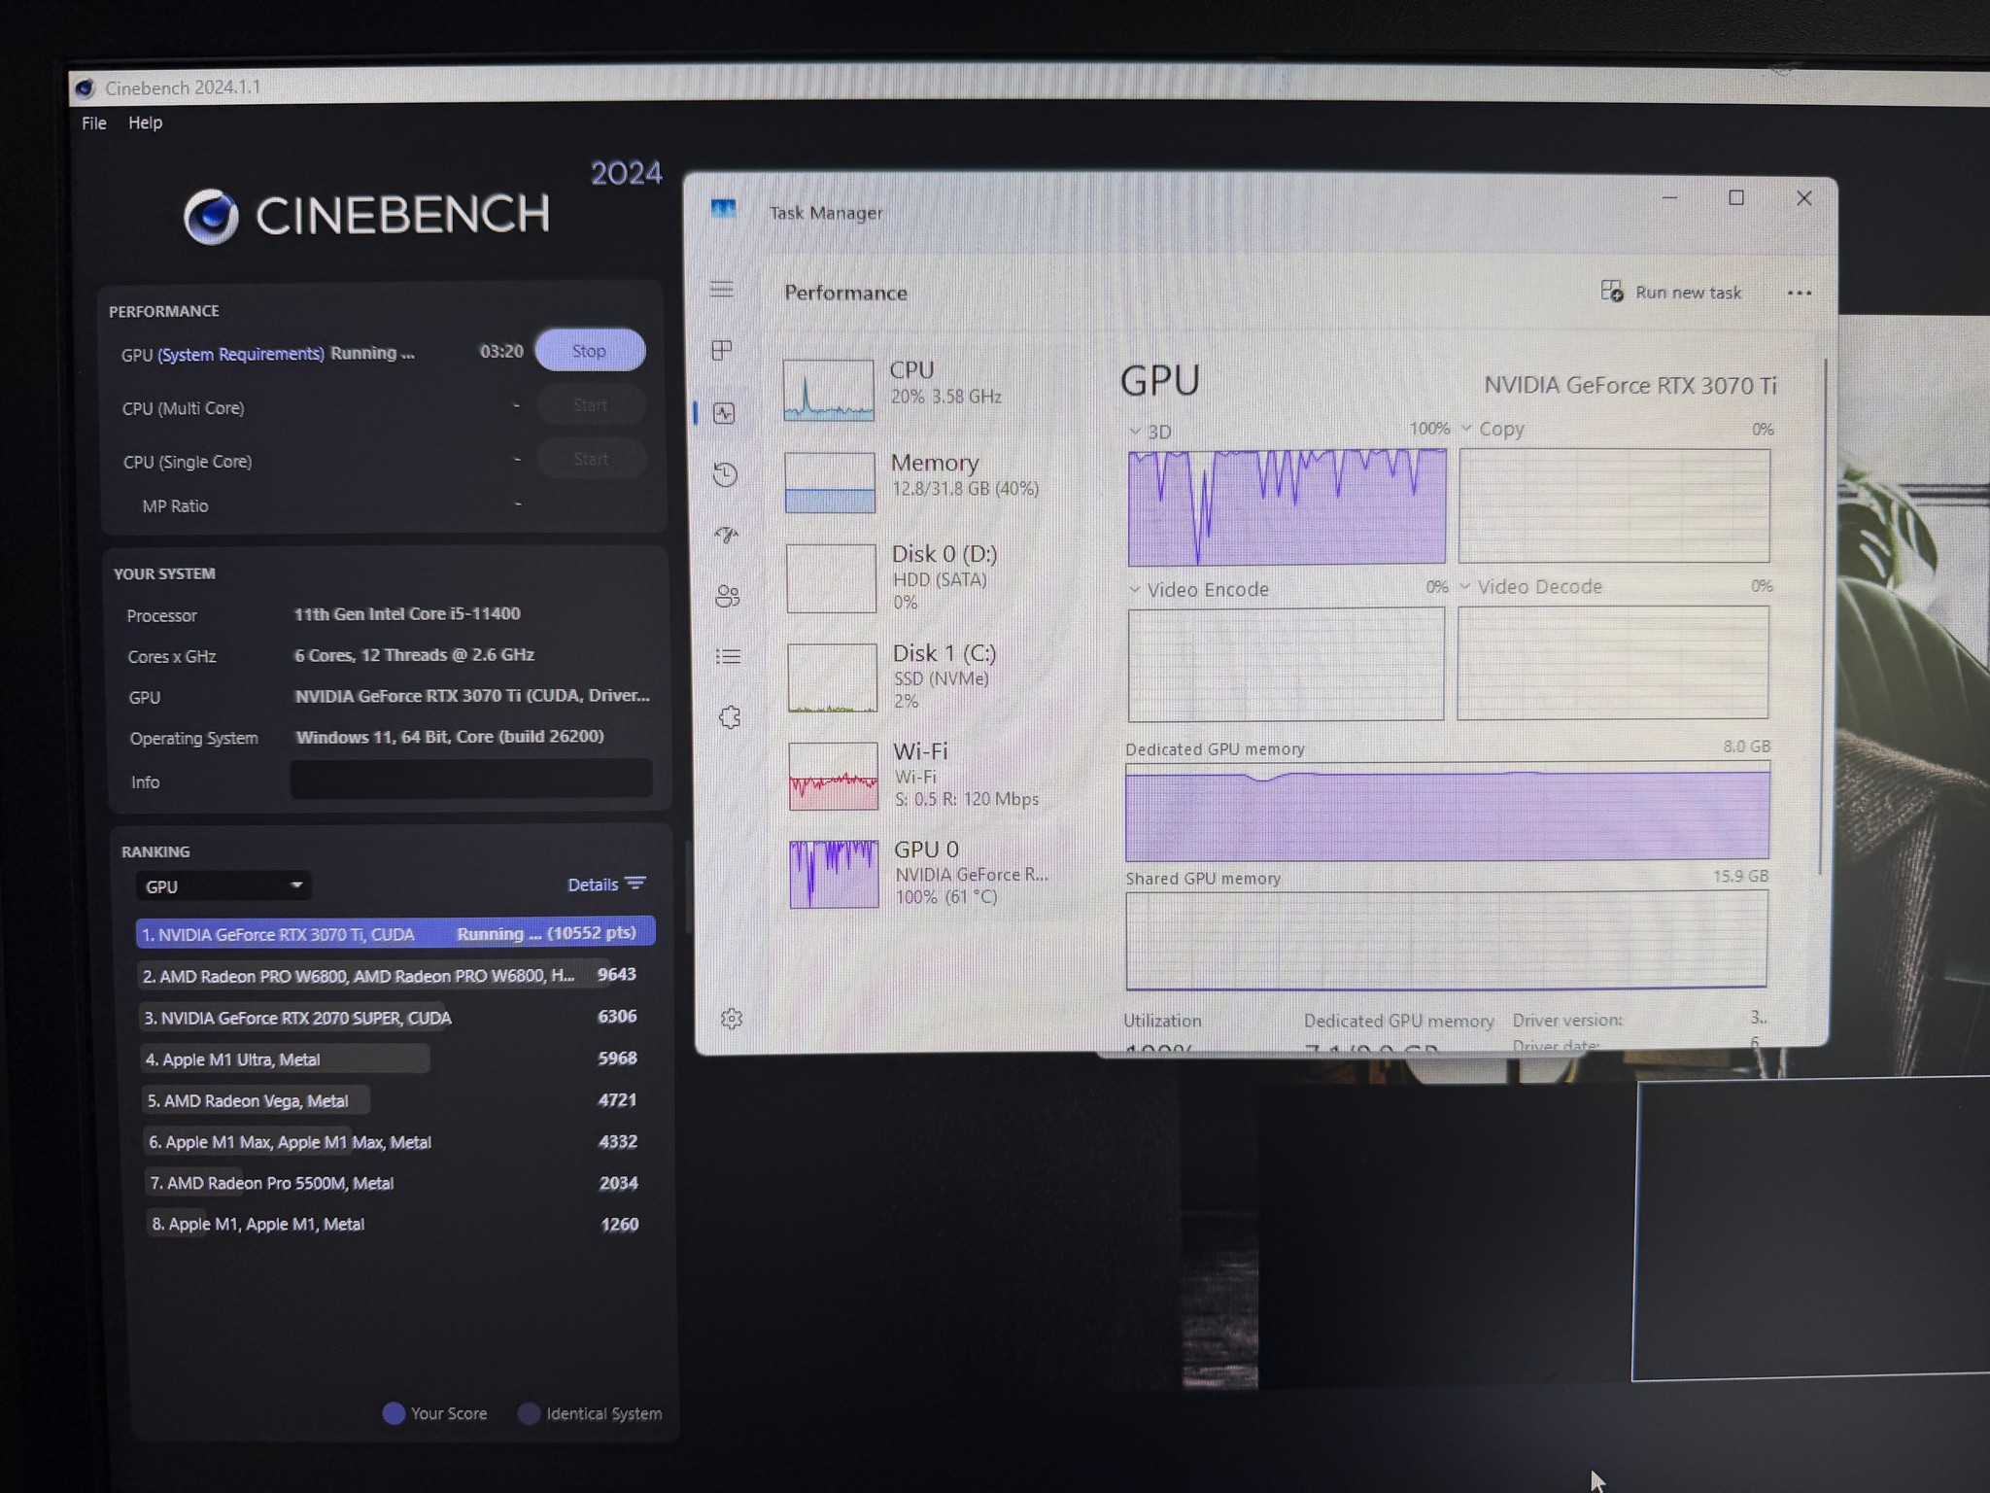Open the GPU ranking category dropdown
The height and width of the screenshot is (1493, 1990).
pyautogui.click(x=223, y=886)
